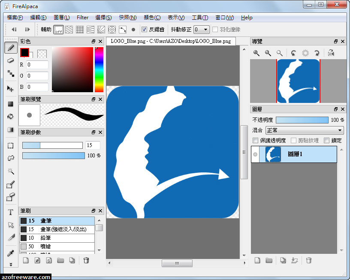Select the Select pen tool
The width and height of the screenshot is (350, 280).
(11, 184)
